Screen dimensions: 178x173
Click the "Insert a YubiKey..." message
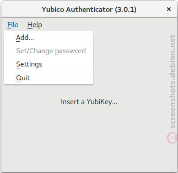tap(89, 102)
